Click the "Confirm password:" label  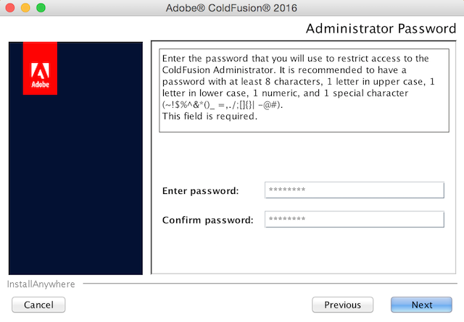208,220
